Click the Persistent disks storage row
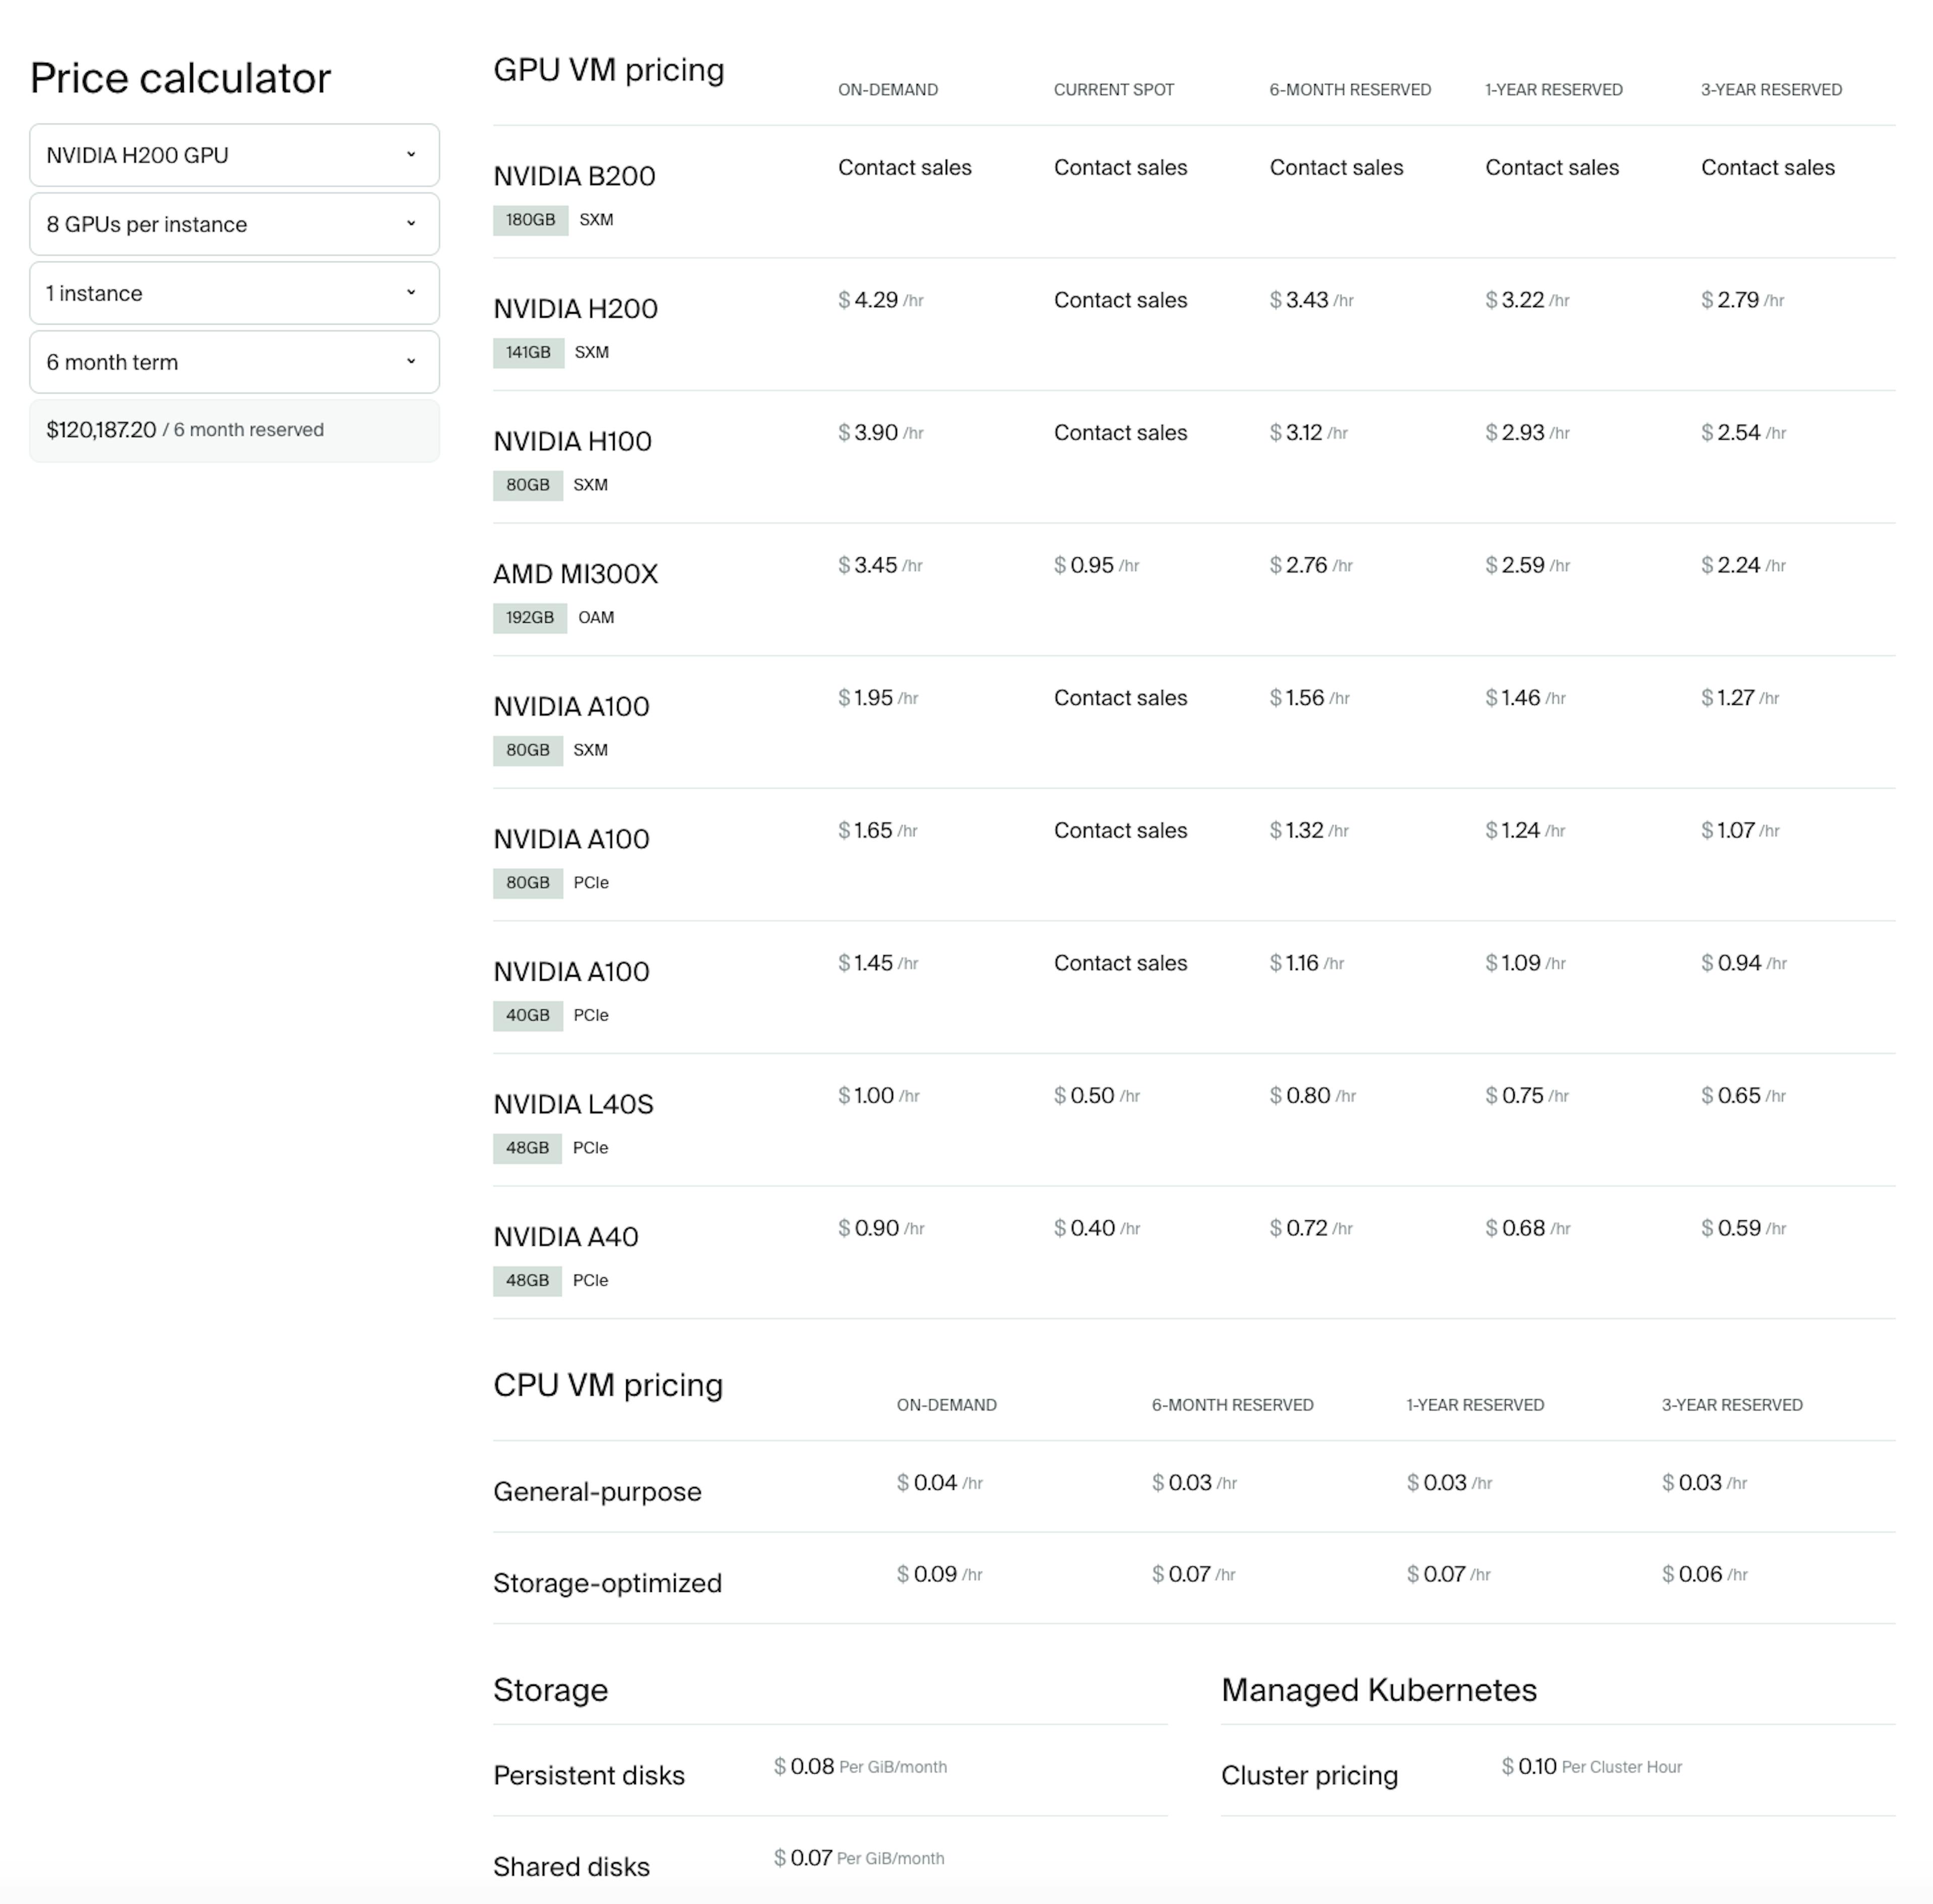The image size is (1933, 1904). [x=588, y=1775]
